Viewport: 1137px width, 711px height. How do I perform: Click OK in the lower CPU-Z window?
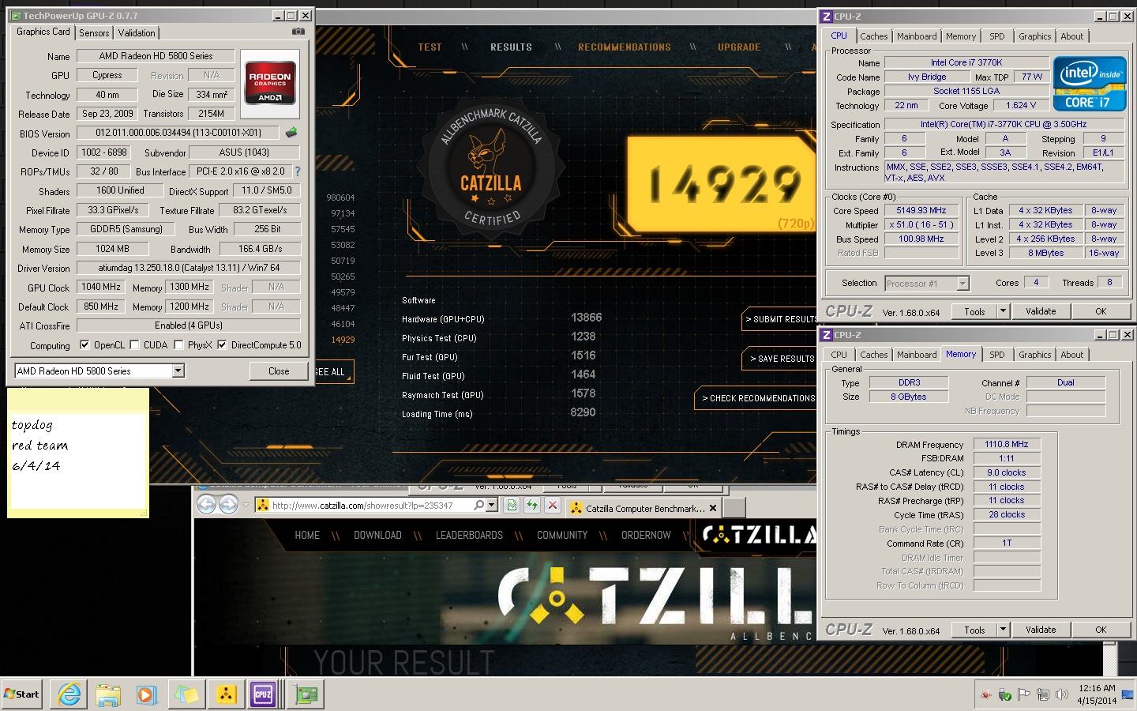(x=1101, y=630)
